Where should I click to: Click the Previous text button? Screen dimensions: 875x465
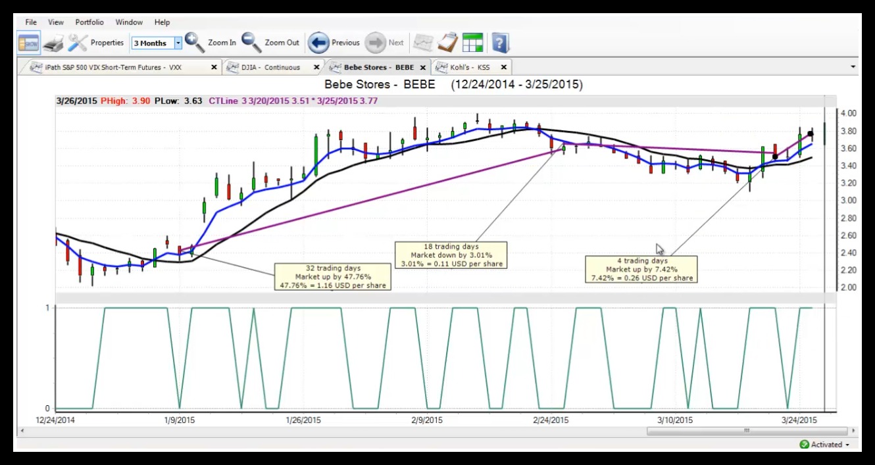345,43
